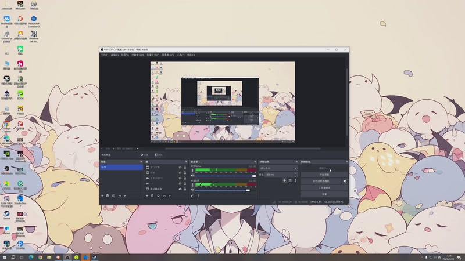This screenshot has height=261, width=465.
Task: Open advanced audio properties gear in mixer toolbar
Action: point(192,195)
